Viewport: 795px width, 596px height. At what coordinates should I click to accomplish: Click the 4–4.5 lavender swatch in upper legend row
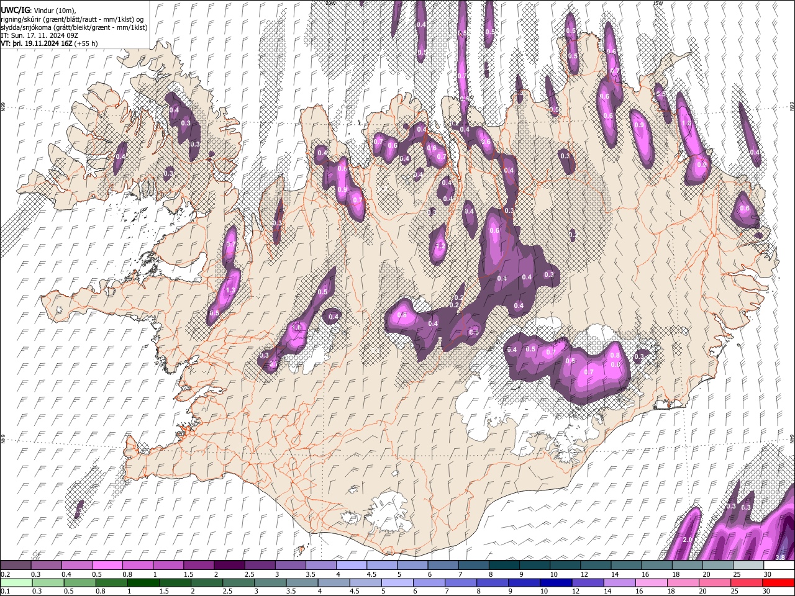tap(352, 566)
